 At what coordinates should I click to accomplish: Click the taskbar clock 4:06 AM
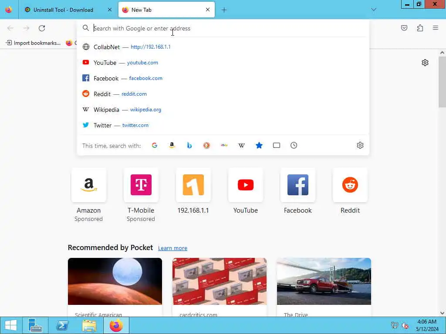[427, 325]
